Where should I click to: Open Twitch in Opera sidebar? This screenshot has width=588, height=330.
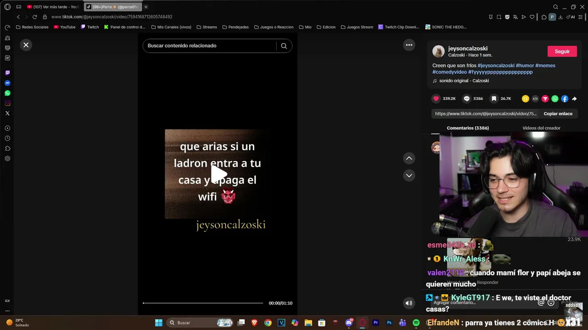tap(7, 73)
